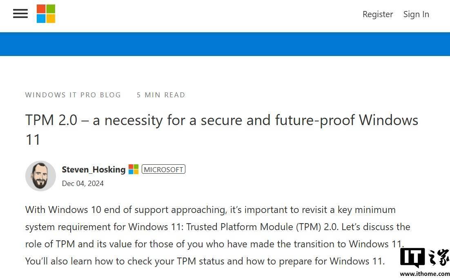Click the Microsoft logo in header
The image size is (450, 280).
point(46,13)
